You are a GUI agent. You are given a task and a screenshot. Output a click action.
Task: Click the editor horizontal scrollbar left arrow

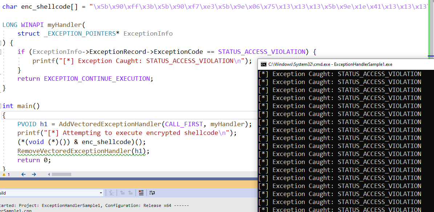point(49,174)
